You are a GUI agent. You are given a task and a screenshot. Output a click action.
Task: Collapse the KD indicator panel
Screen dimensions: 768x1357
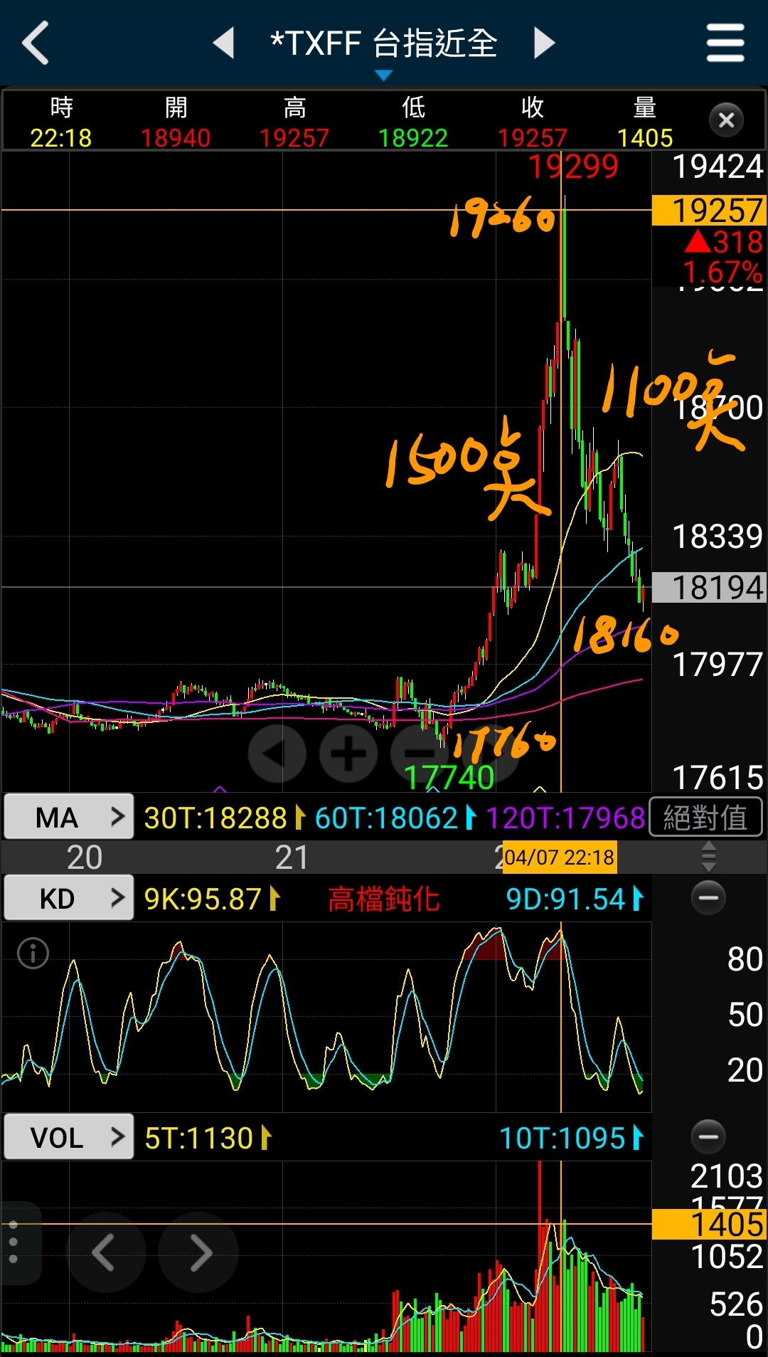pos(708,898)
